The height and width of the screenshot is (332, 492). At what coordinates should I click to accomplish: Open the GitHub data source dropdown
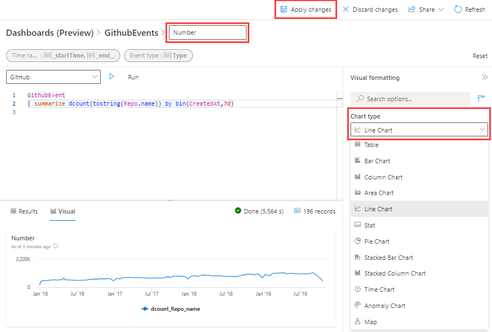(x=53, y=77)
